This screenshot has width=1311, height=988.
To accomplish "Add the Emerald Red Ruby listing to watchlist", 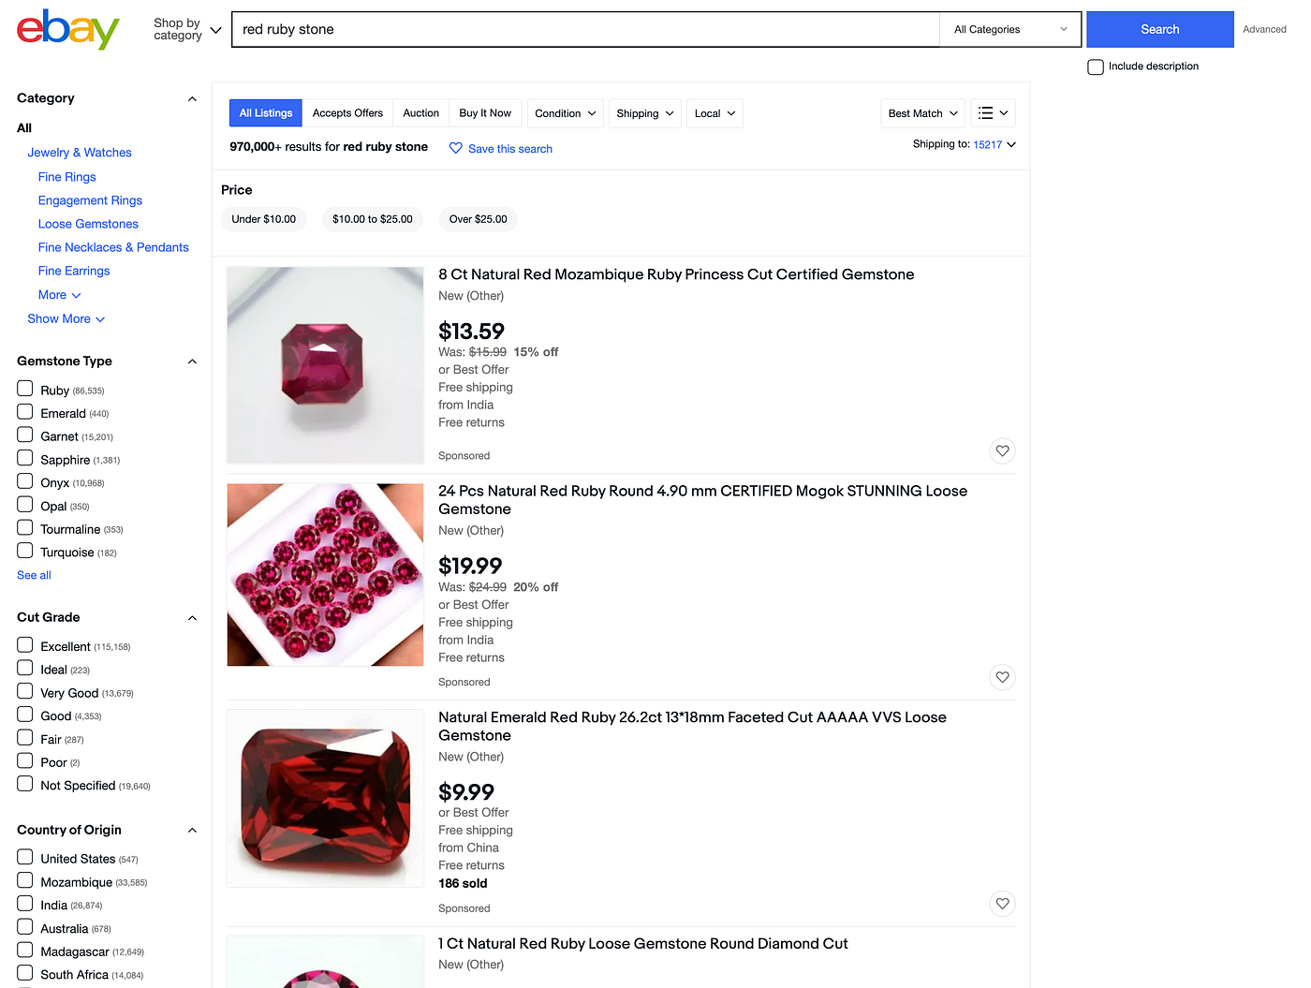I will [1002, 903].
